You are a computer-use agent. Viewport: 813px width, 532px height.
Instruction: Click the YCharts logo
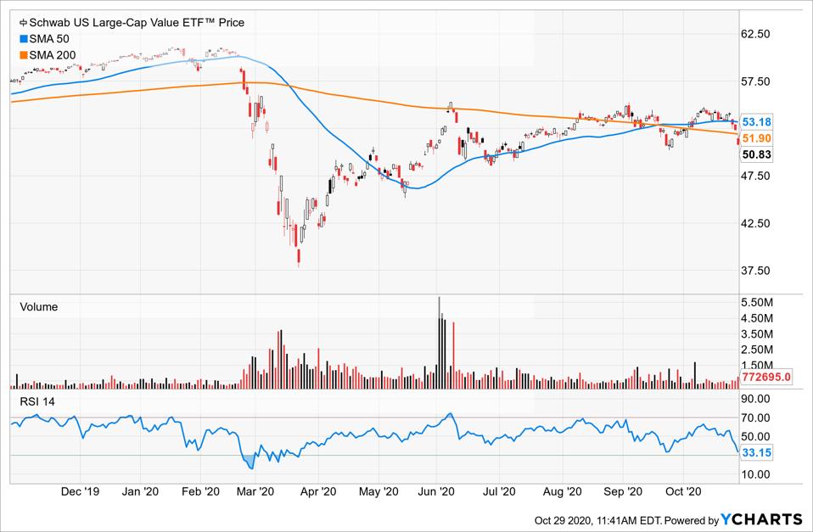[762, 519]
